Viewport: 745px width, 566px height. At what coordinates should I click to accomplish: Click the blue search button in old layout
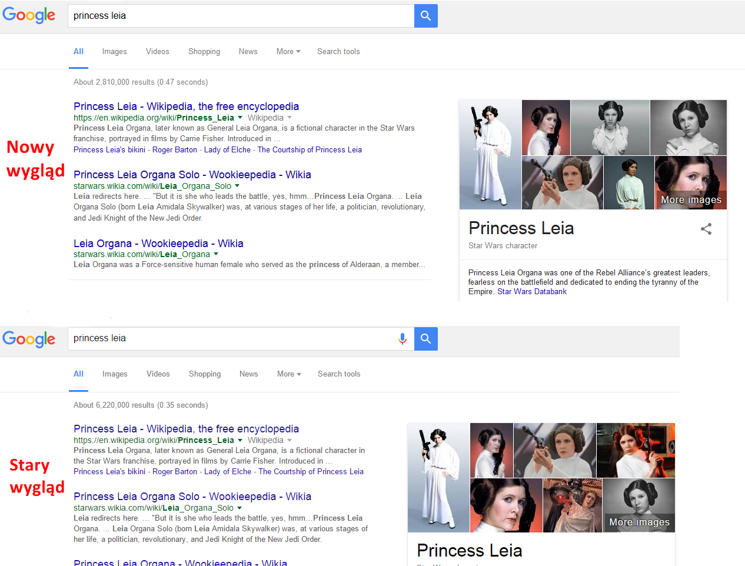click(x=426, y=339)
